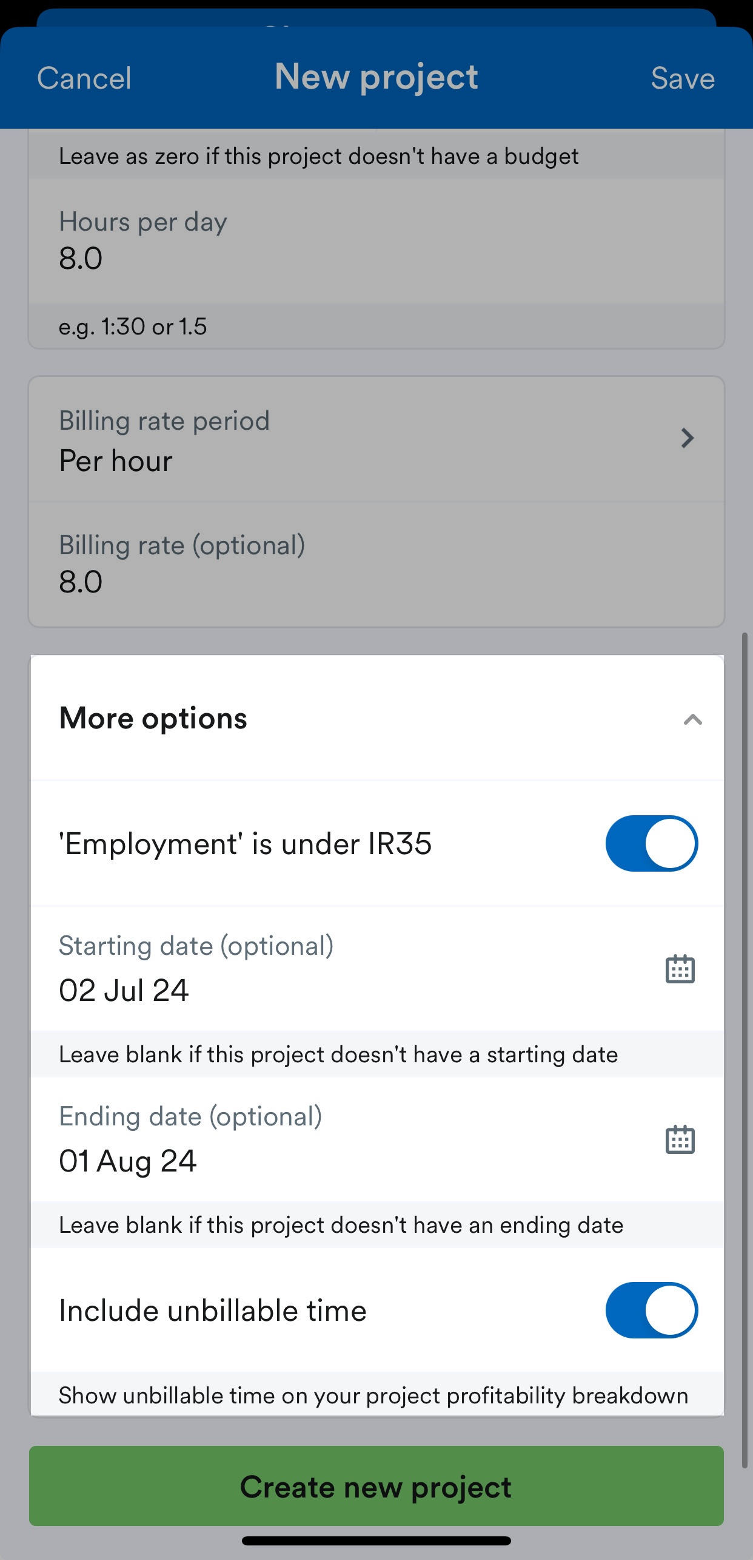The image size is (753, 1560).
Task: Edit Starting date value 02 Jul 24
Action: pyautogui.click(x=124, y=990)
